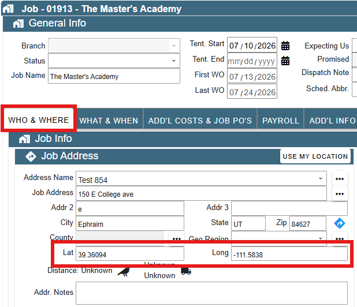
Task: Click the crow-flies distance bird icon
Action: tap(124, 272)
